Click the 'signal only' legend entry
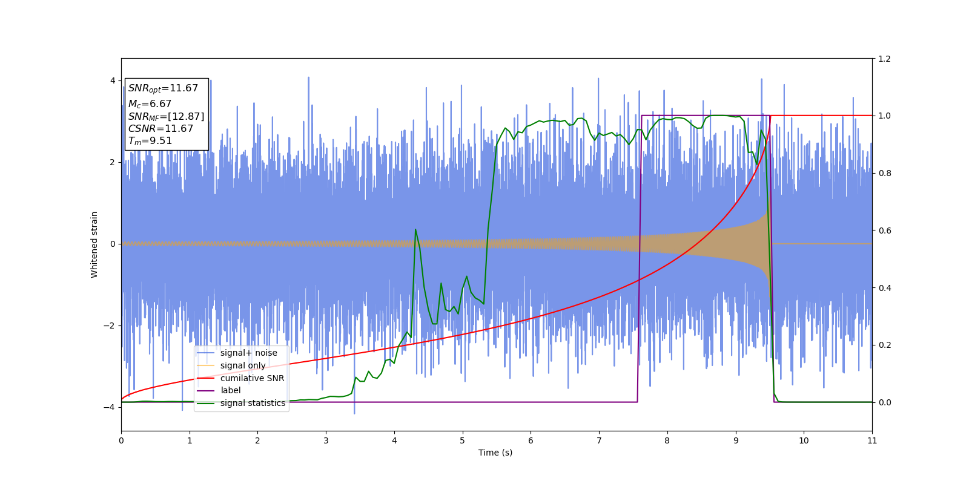969x484 pixels. tap(232, 365)
